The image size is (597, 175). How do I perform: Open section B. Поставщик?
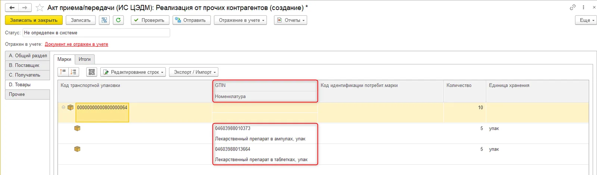pos(28,65)
